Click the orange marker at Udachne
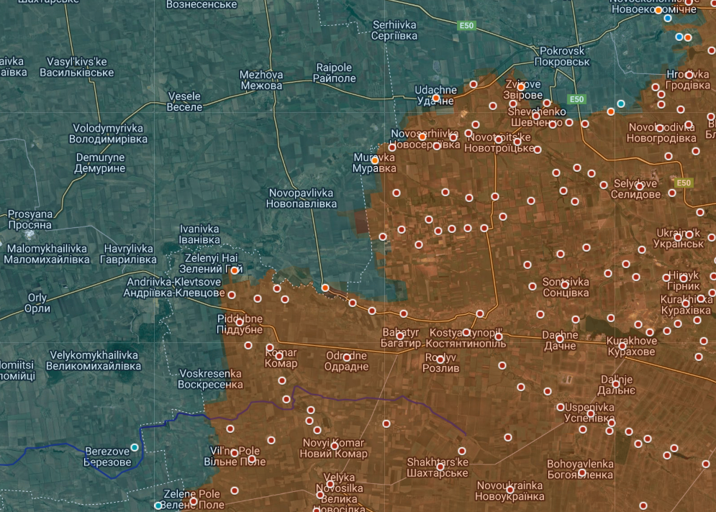Viewport: 716px width, 512px height. (436, 98)
